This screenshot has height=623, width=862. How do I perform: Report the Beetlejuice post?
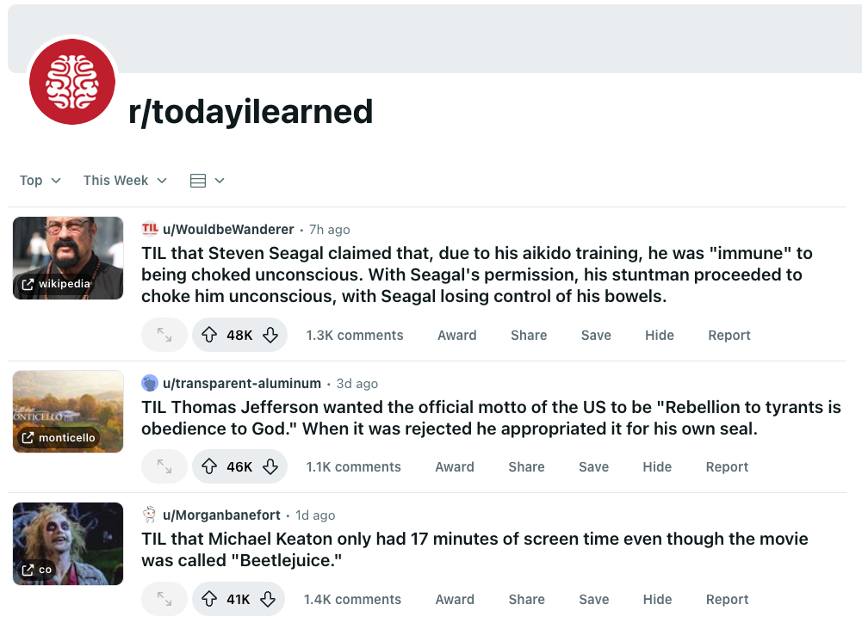point(728,600)
